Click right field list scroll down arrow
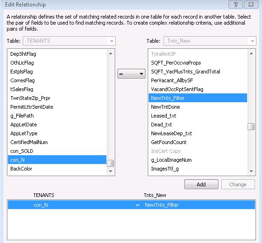 pos(251,171)
